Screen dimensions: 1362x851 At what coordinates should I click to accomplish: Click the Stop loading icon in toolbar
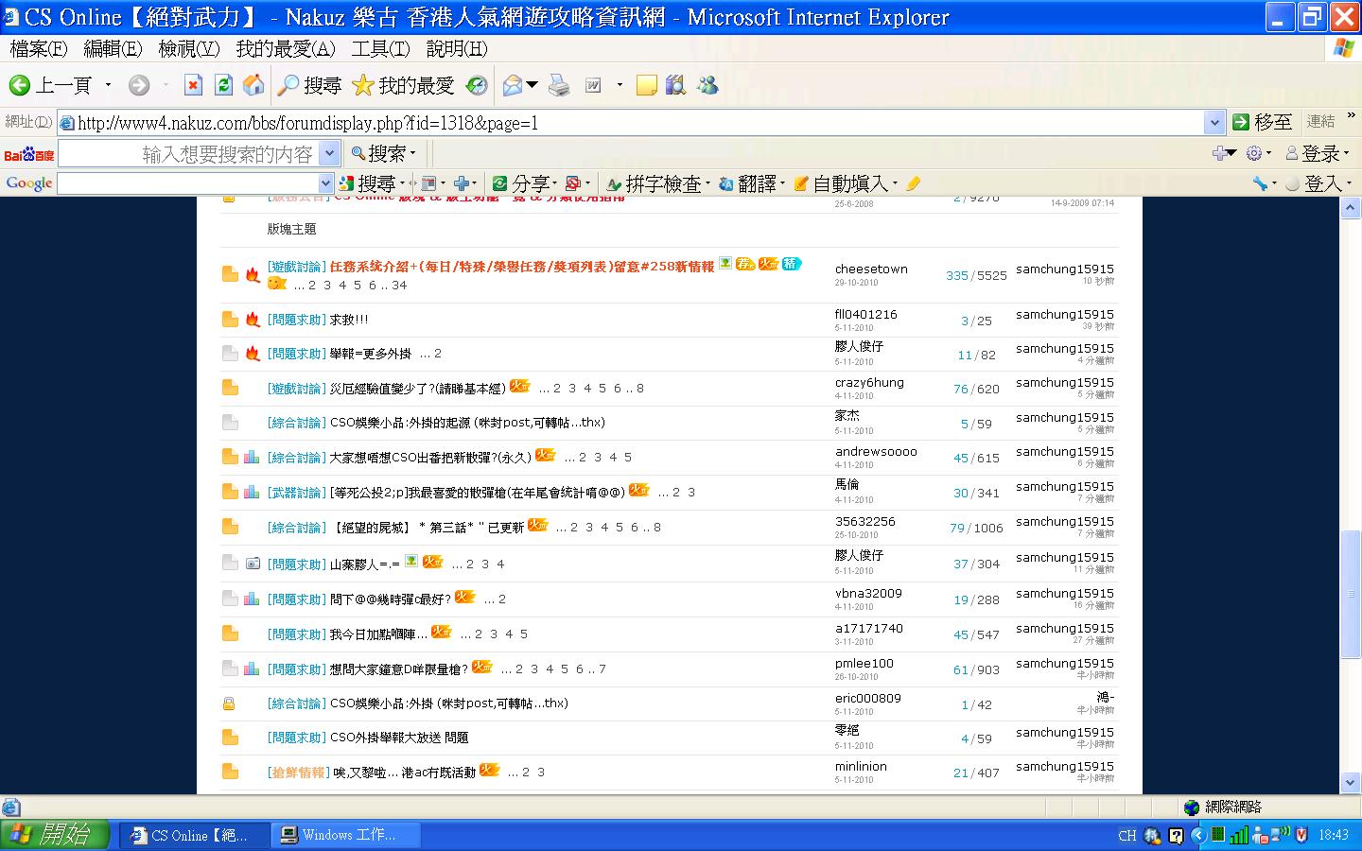click(x=193, y=86)
